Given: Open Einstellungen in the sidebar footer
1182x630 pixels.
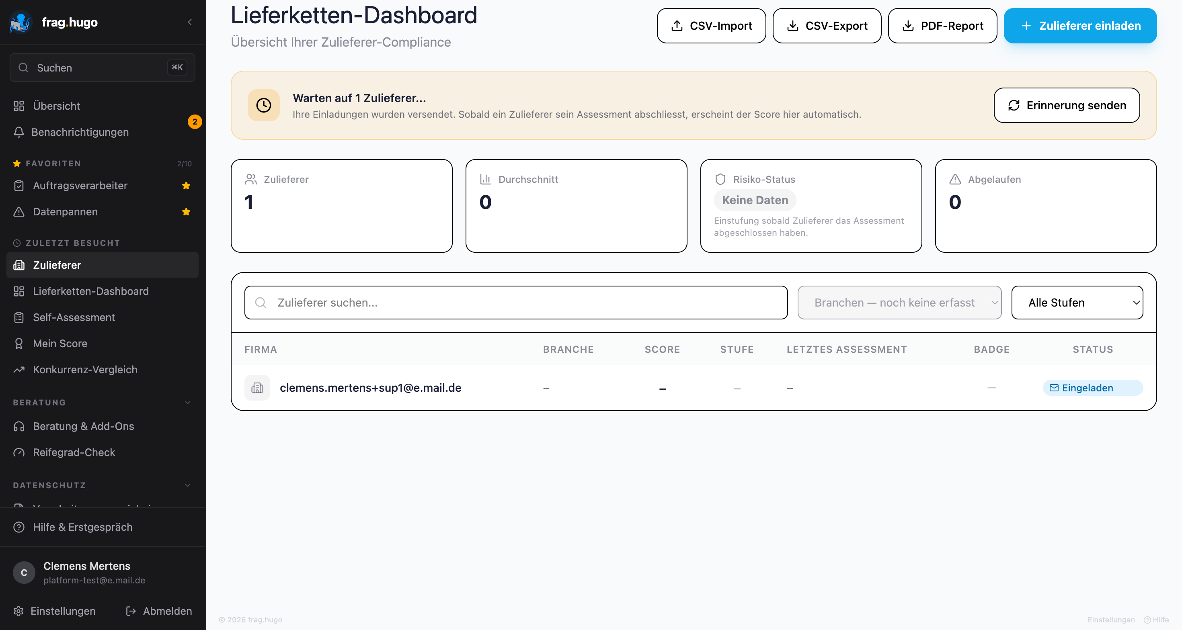Looking at the screenshot, I should pos(55,611).
